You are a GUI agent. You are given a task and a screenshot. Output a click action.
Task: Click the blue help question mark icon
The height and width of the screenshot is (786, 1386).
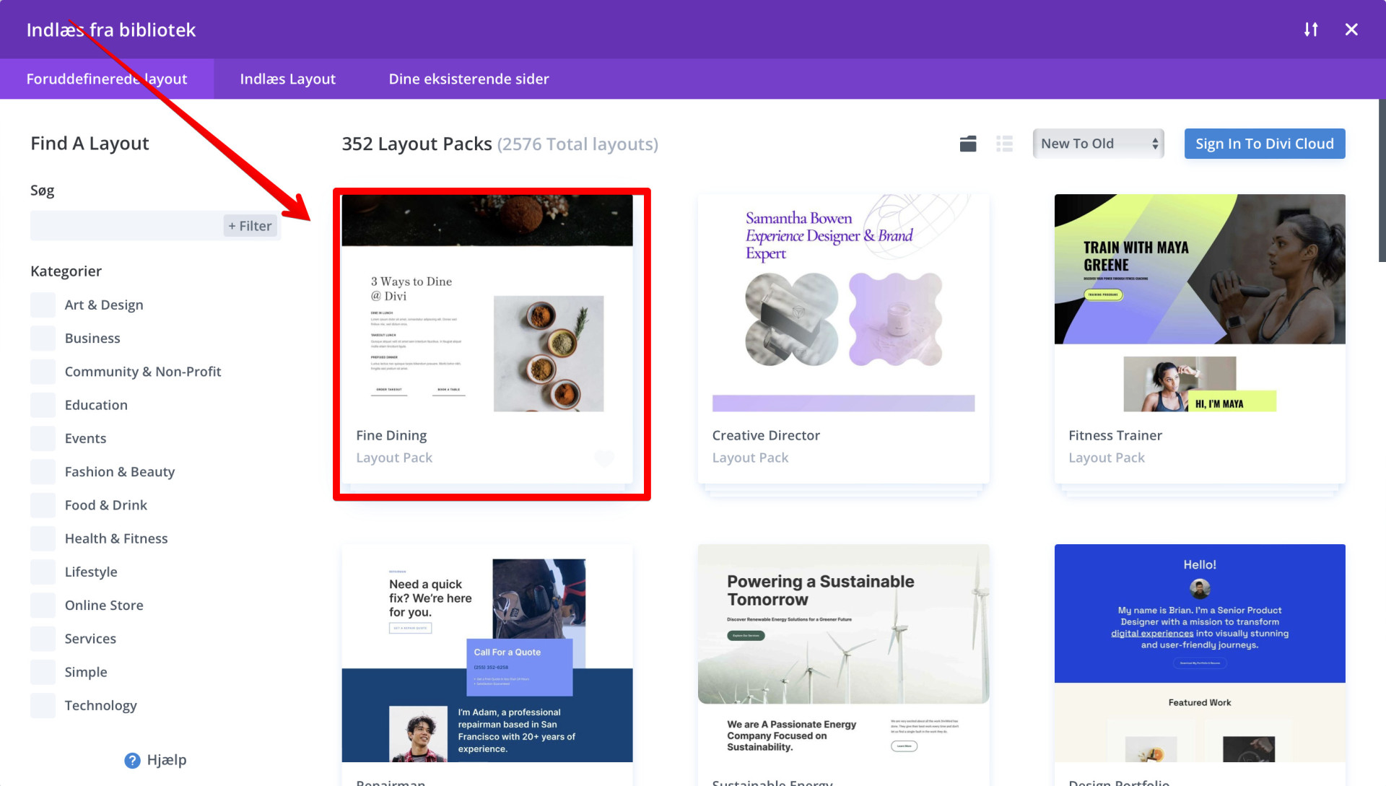pyautogui.click(x=132, y=760)
